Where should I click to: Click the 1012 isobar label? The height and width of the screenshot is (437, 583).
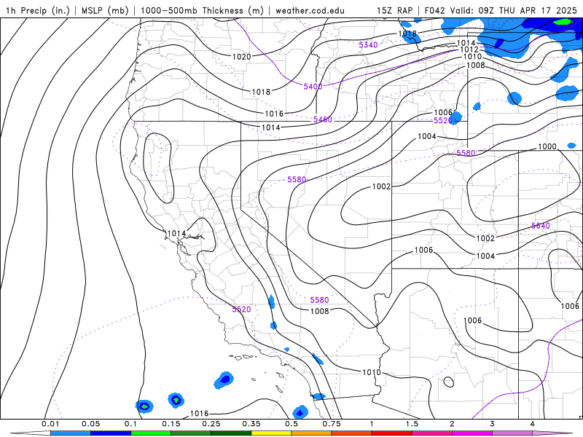coord(469,50)
